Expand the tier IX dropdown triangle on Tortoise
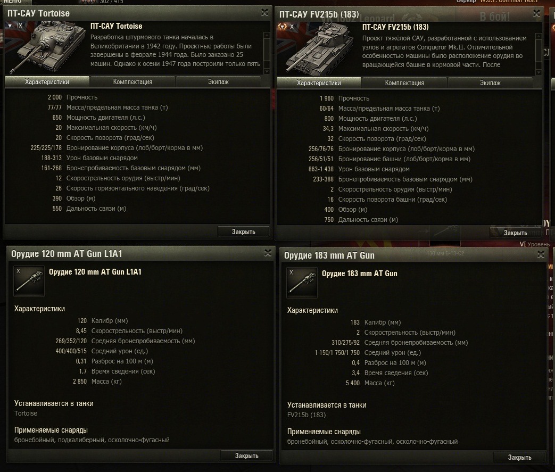The width and height of the screenshot is (555, 472). click(10, 26)
